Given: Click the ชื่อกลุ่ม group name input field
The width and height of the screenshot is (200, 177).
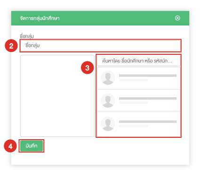Looking at the screenshot, I should [x=100, y=46].
